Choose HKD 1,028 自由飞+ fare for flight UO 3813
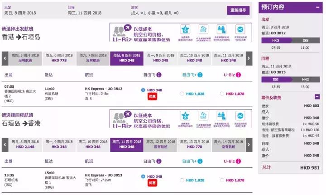 [182, 181]
